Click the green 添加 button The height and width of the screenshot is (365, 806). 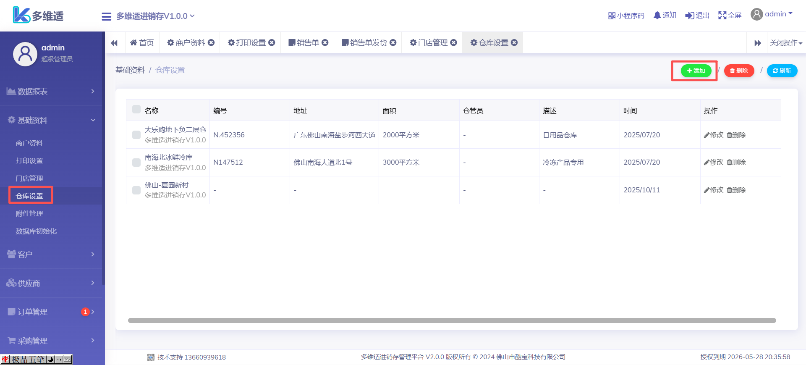click(696, 71)
